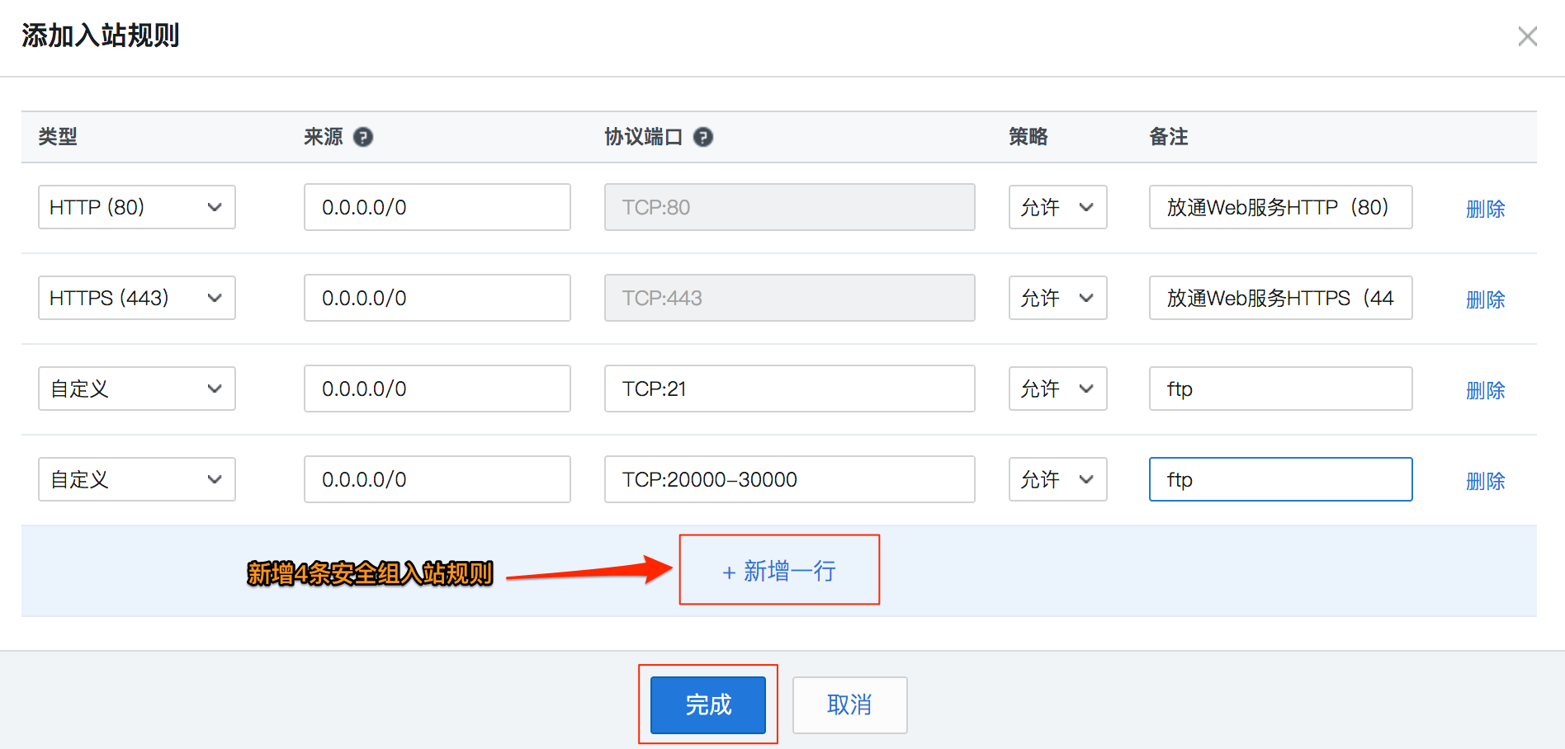Click the ftp remark field in the TCP:21 row
The width and height of the screenshot is (1565, 749).
coord(1281,389)
